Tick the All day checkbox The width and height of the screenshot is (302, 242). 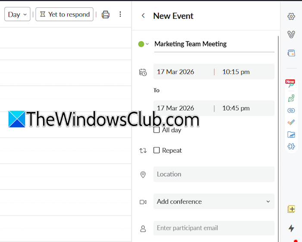coord(157,130)
